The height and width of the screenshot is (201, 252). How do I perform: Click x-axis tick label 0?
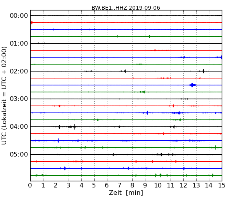pos(30,186)
